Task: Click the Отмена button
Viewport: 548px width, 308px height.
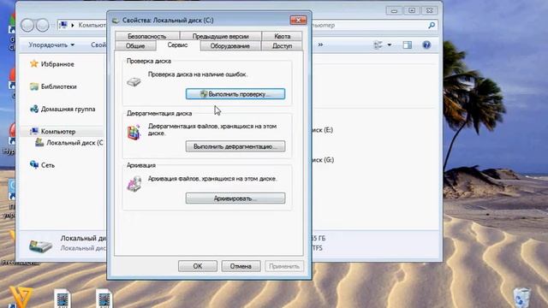Action: (241, 266)
